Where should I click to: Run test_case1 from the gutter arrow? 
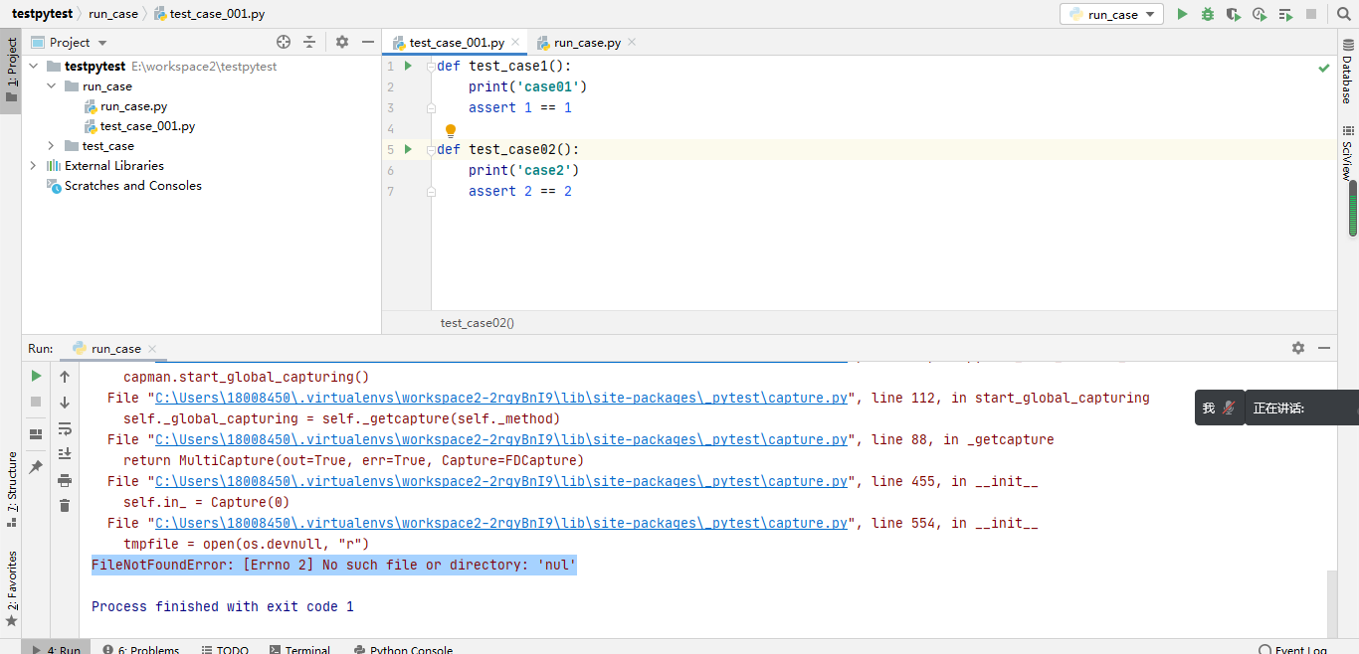[x=408, y=66]
